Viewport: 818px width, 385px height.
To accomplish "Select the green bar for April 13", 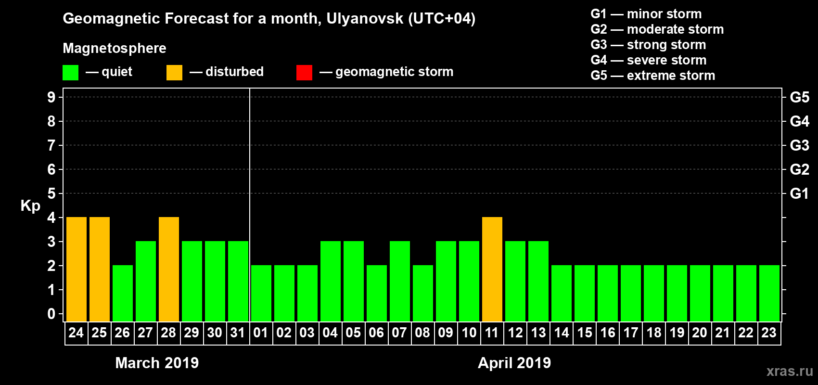I will pos(538,282).
